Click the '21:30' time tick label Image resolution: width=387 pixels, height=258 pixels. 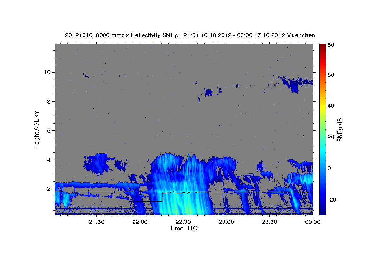pyautogui.click(x=96, y=222)
